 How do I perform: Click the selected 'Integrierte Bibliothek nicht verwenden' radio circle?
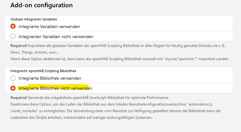tap(13, 88)
